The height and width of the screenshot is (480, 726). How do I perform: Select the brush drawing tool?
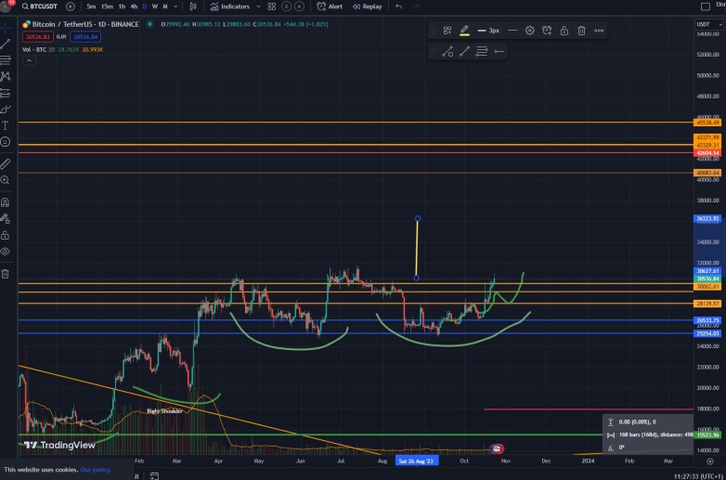click(x=6, y=110)
